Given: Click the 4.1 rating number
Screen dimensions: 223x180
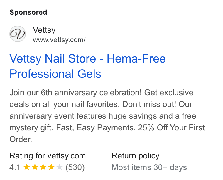Looking at the screenshot, I should (15, 167).
